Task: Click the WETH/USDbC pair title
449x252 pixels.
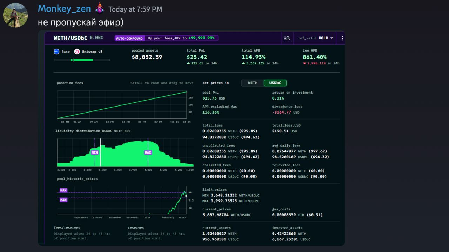Action: point(71,38)
